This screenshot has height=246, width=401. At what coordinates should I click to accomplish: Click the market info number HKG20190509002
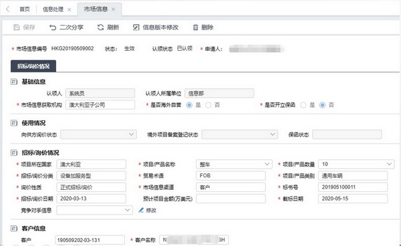[x=72, y=49]
